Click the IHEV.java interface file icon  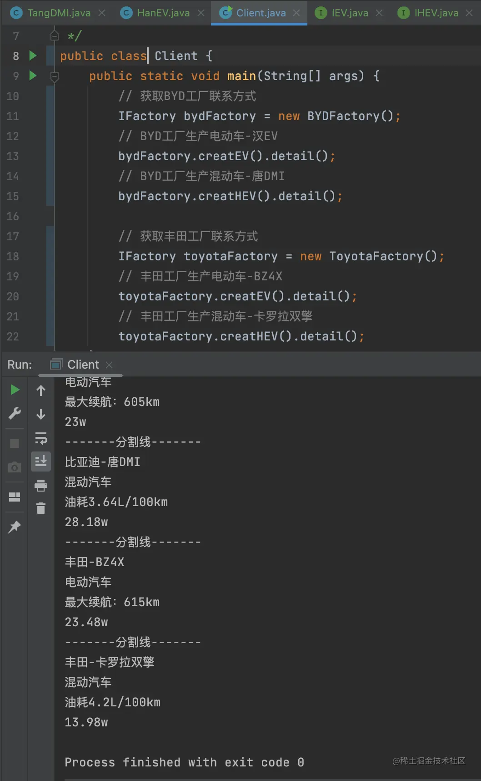pos(403,13)
